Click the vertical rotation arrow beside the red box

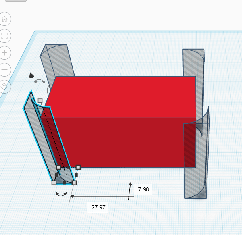tap(48, 89)
